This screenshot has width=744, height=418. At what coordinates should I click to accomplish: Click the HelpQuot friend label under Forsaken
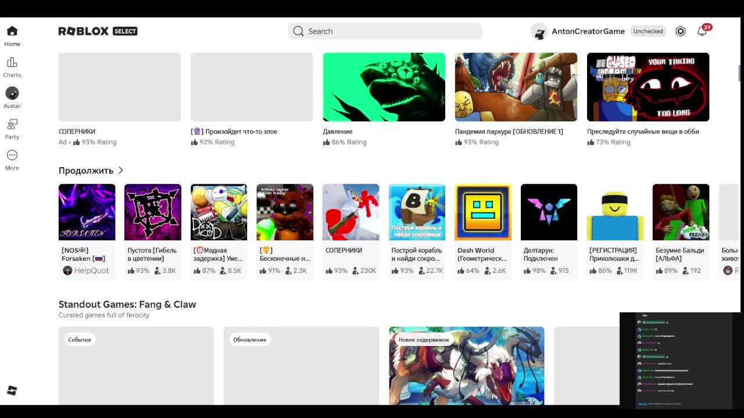click(x=86, y=271)
